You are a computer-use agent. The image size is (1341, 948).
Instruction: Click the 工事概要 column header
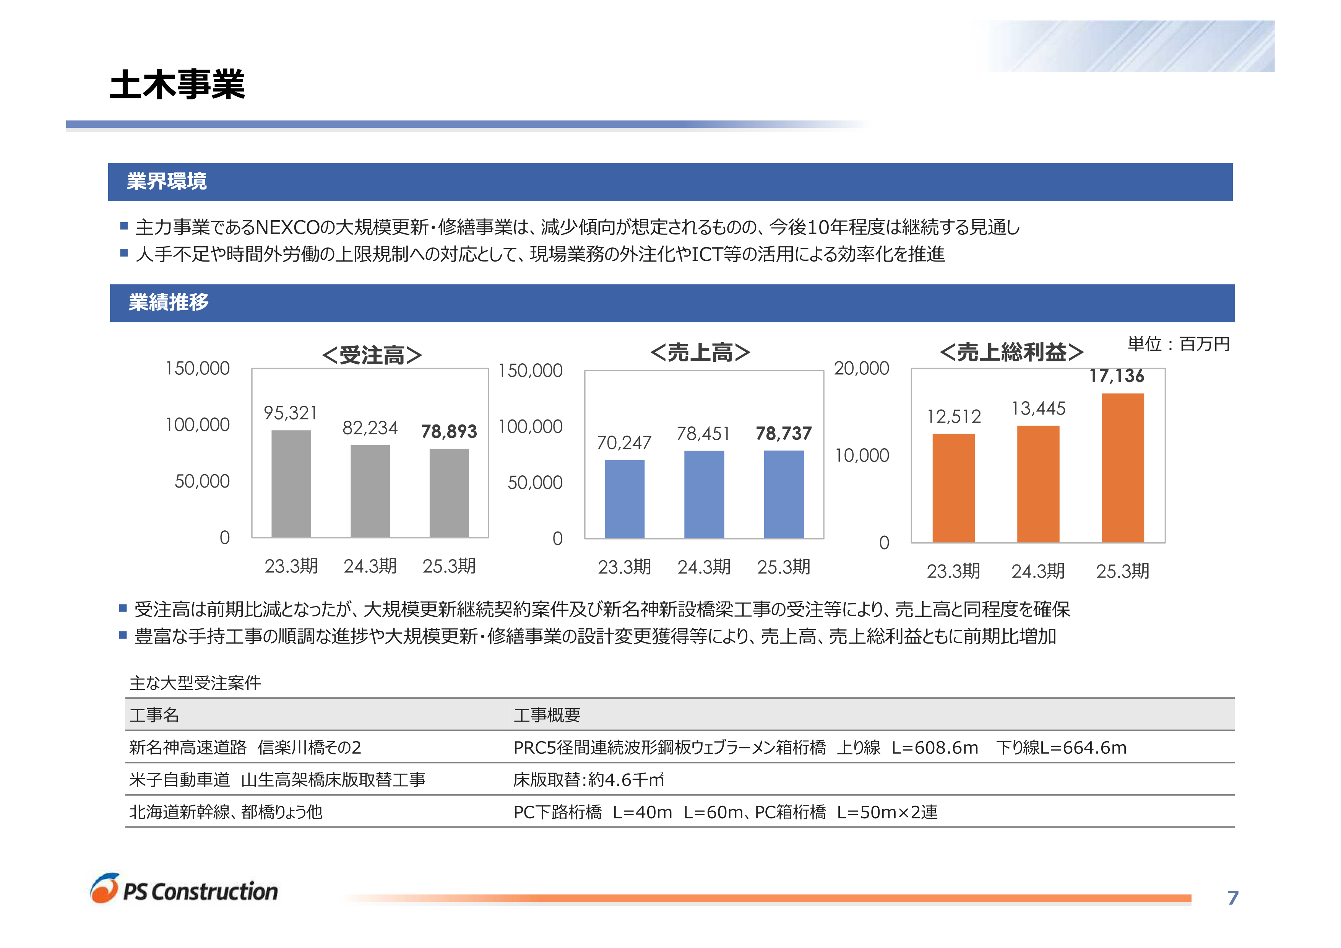click(547, 715)
